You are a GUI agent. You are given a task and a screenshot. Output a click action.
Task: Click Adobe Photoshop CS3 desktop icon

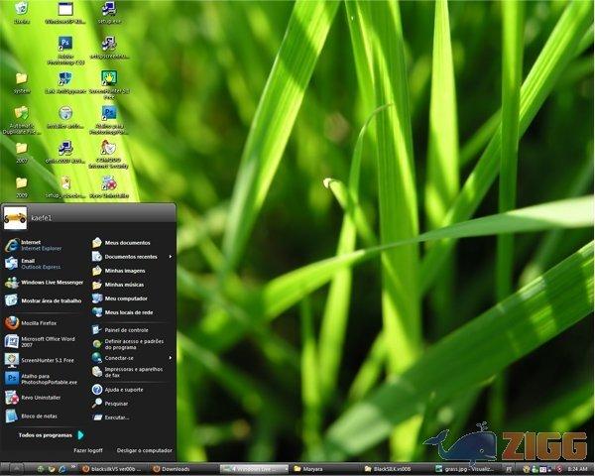[65, 46]
